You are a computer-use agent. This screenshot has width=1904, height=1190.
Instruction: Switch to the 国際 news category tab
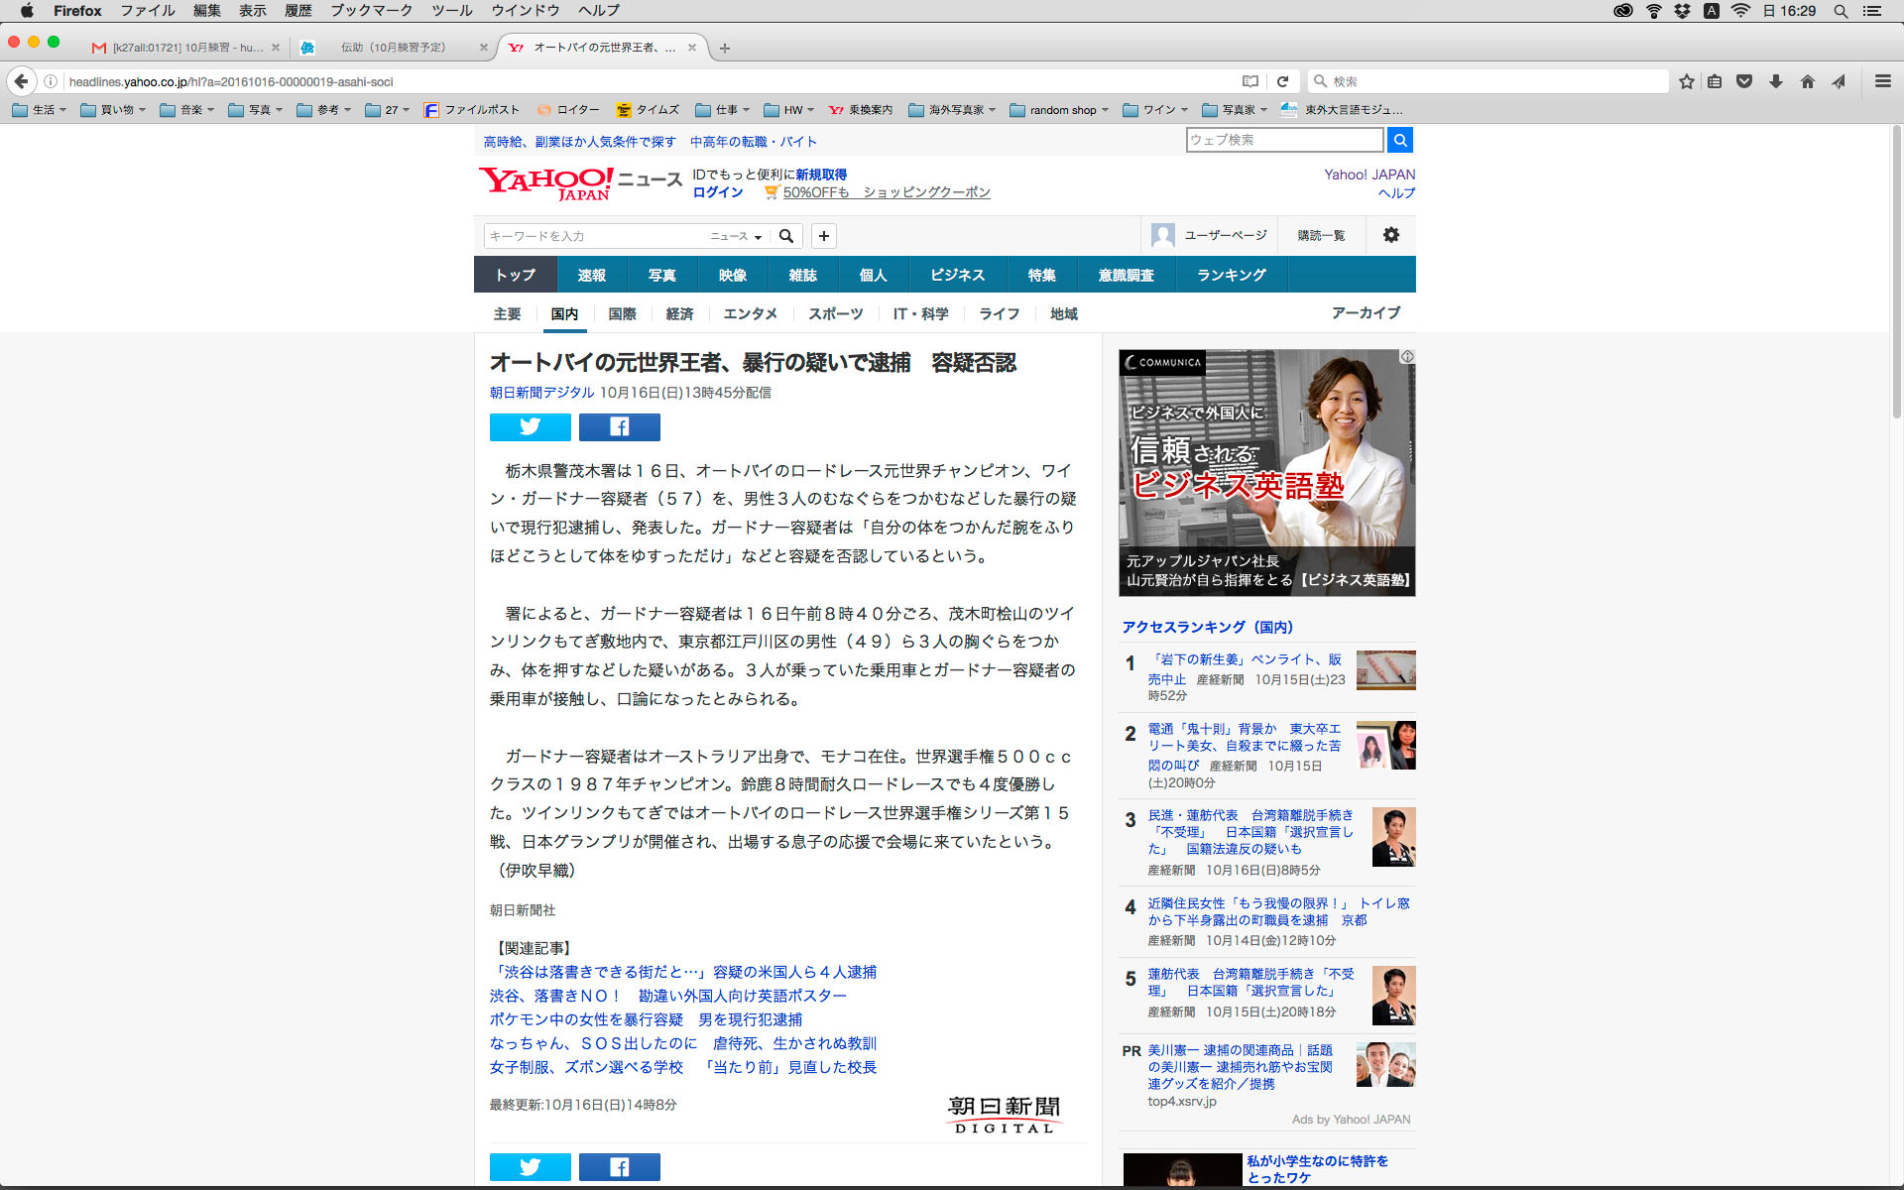[622, 313]
